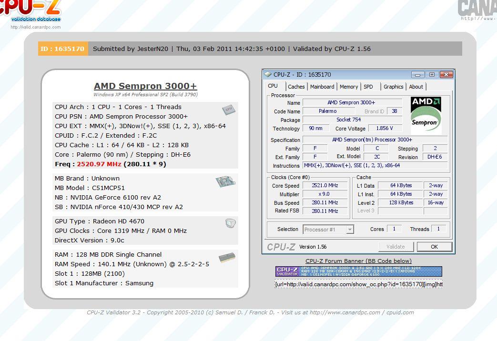
Task: Click the CPU-Z title bar app icon
Action: click(x=268, y=74)
